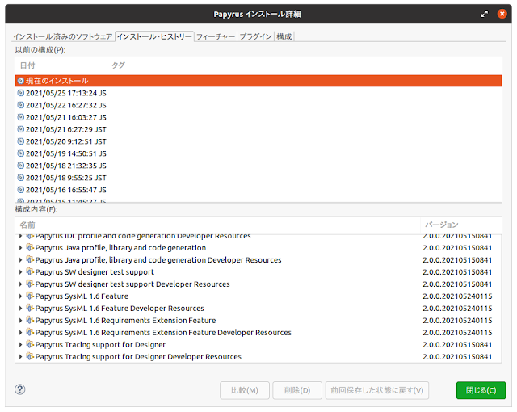The width and height of the screenshot is (517, 412).
Task: Sort contents by the 名前 column header
Action: 217,225
